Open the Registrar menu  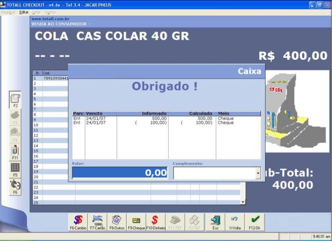[8, 12]
